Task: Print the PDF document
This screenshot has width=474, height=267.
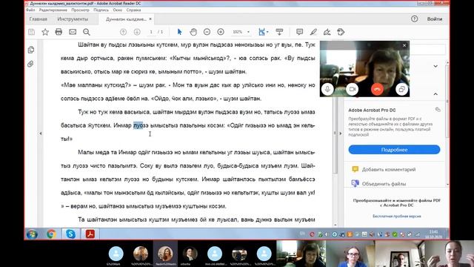Action: tap(59, 32)
